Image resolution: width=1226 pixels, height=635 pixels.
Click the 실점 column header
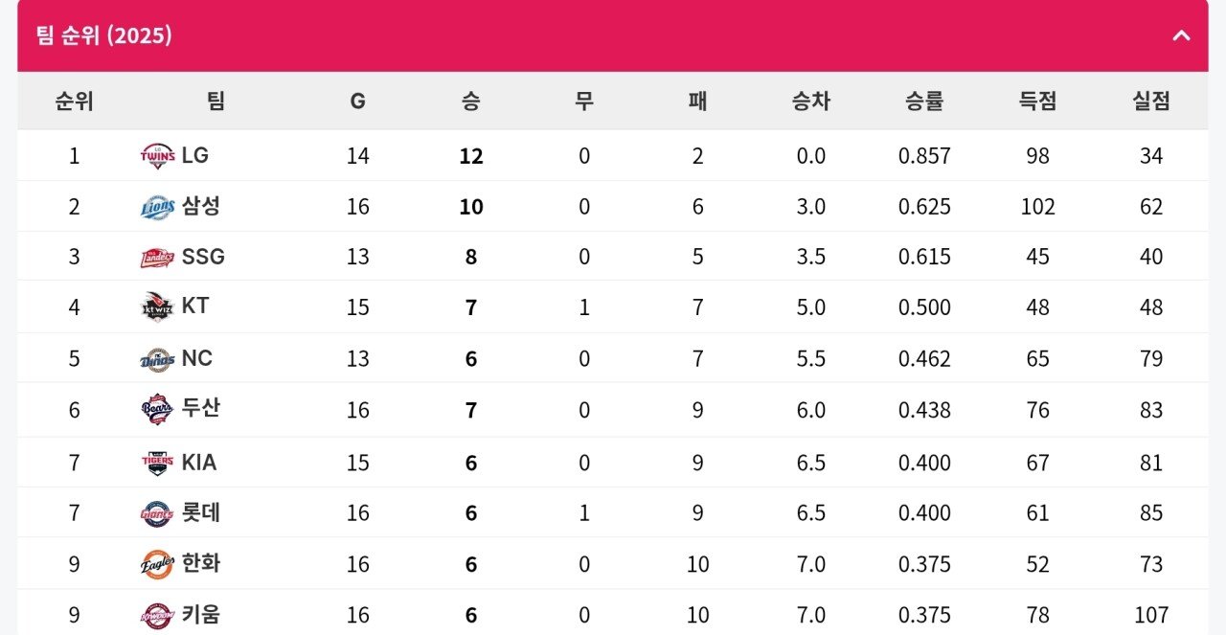[x=1150, y=102]
